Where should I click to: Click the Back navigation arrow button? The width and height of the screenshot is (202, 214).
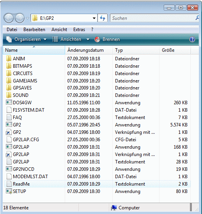click(9, 18)
